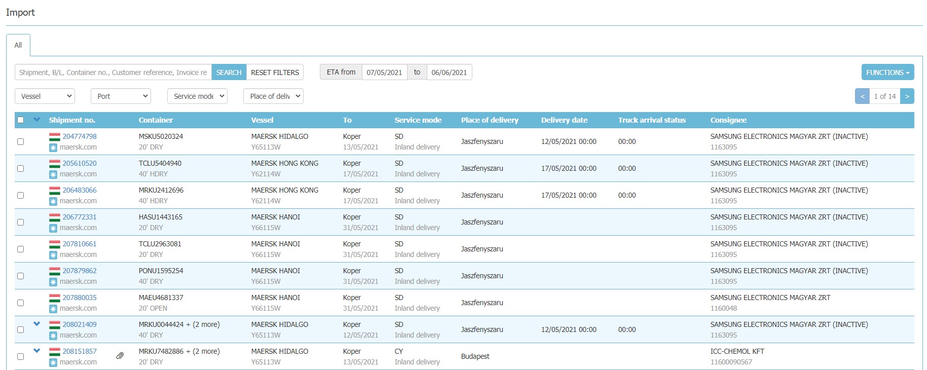Click Maersk star icon in row 208151857
Screen dimensions: 927x370
pos(53,362)
